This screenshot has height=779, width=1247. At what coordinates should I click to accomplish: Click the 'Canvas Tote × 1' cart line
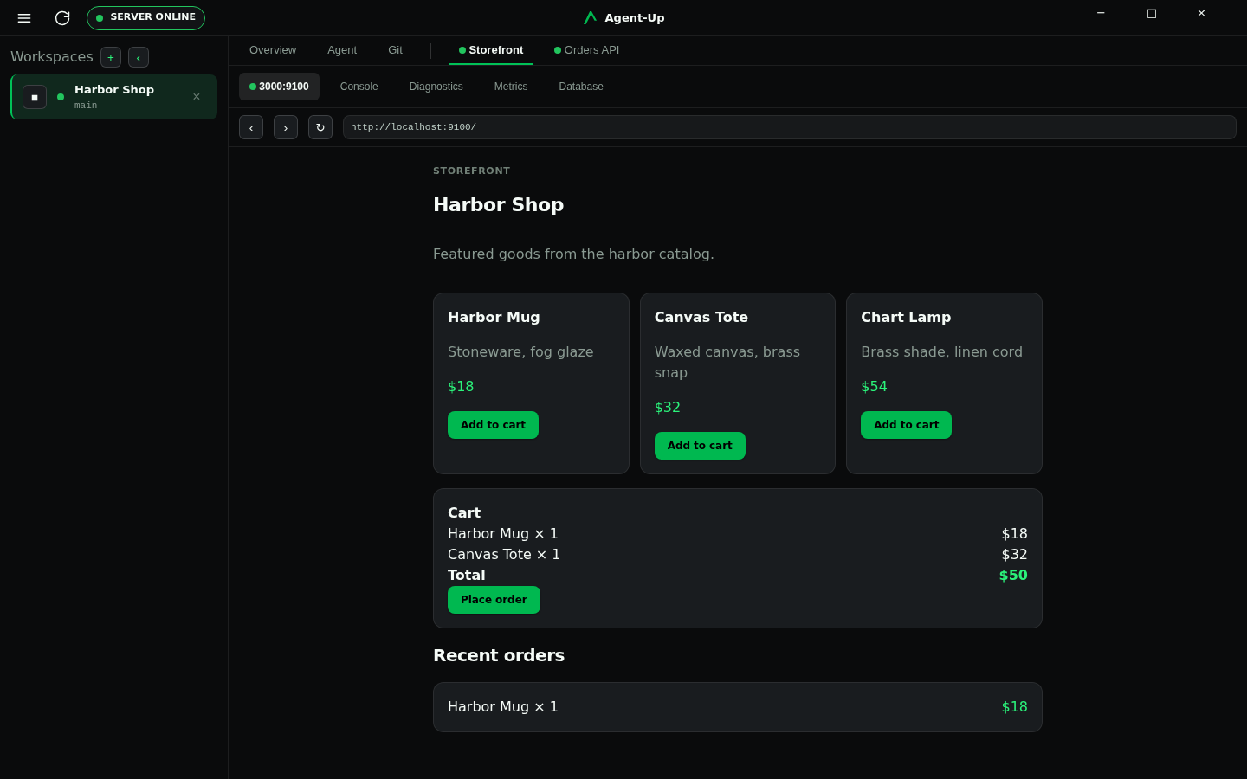click(x=738, y=554)
